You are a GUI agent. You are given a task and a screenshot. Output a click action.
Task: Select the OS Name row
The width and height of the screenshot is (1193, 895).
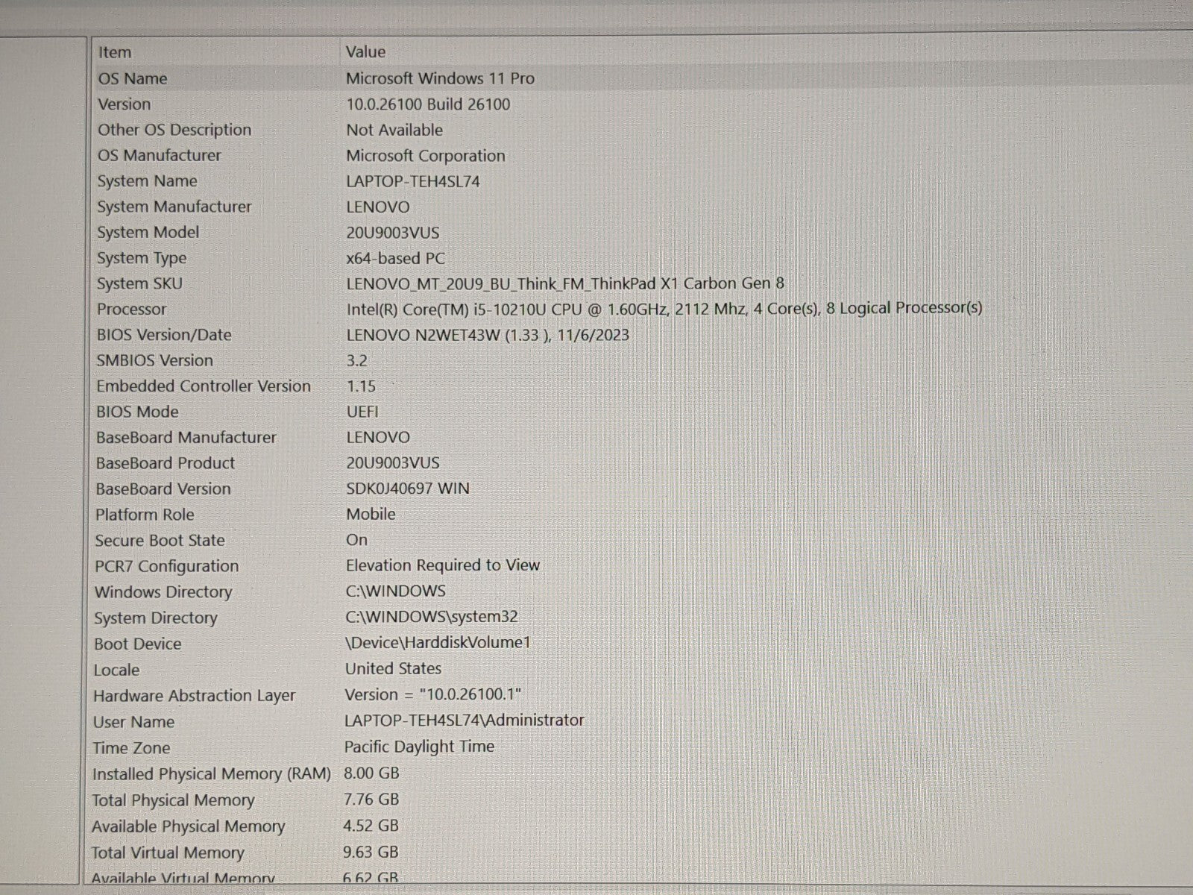pyautogui.click(x=133, y=78)
